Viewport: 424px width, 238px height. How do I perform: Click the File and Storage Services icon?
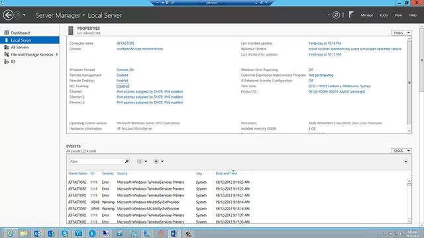pos(7,54)
